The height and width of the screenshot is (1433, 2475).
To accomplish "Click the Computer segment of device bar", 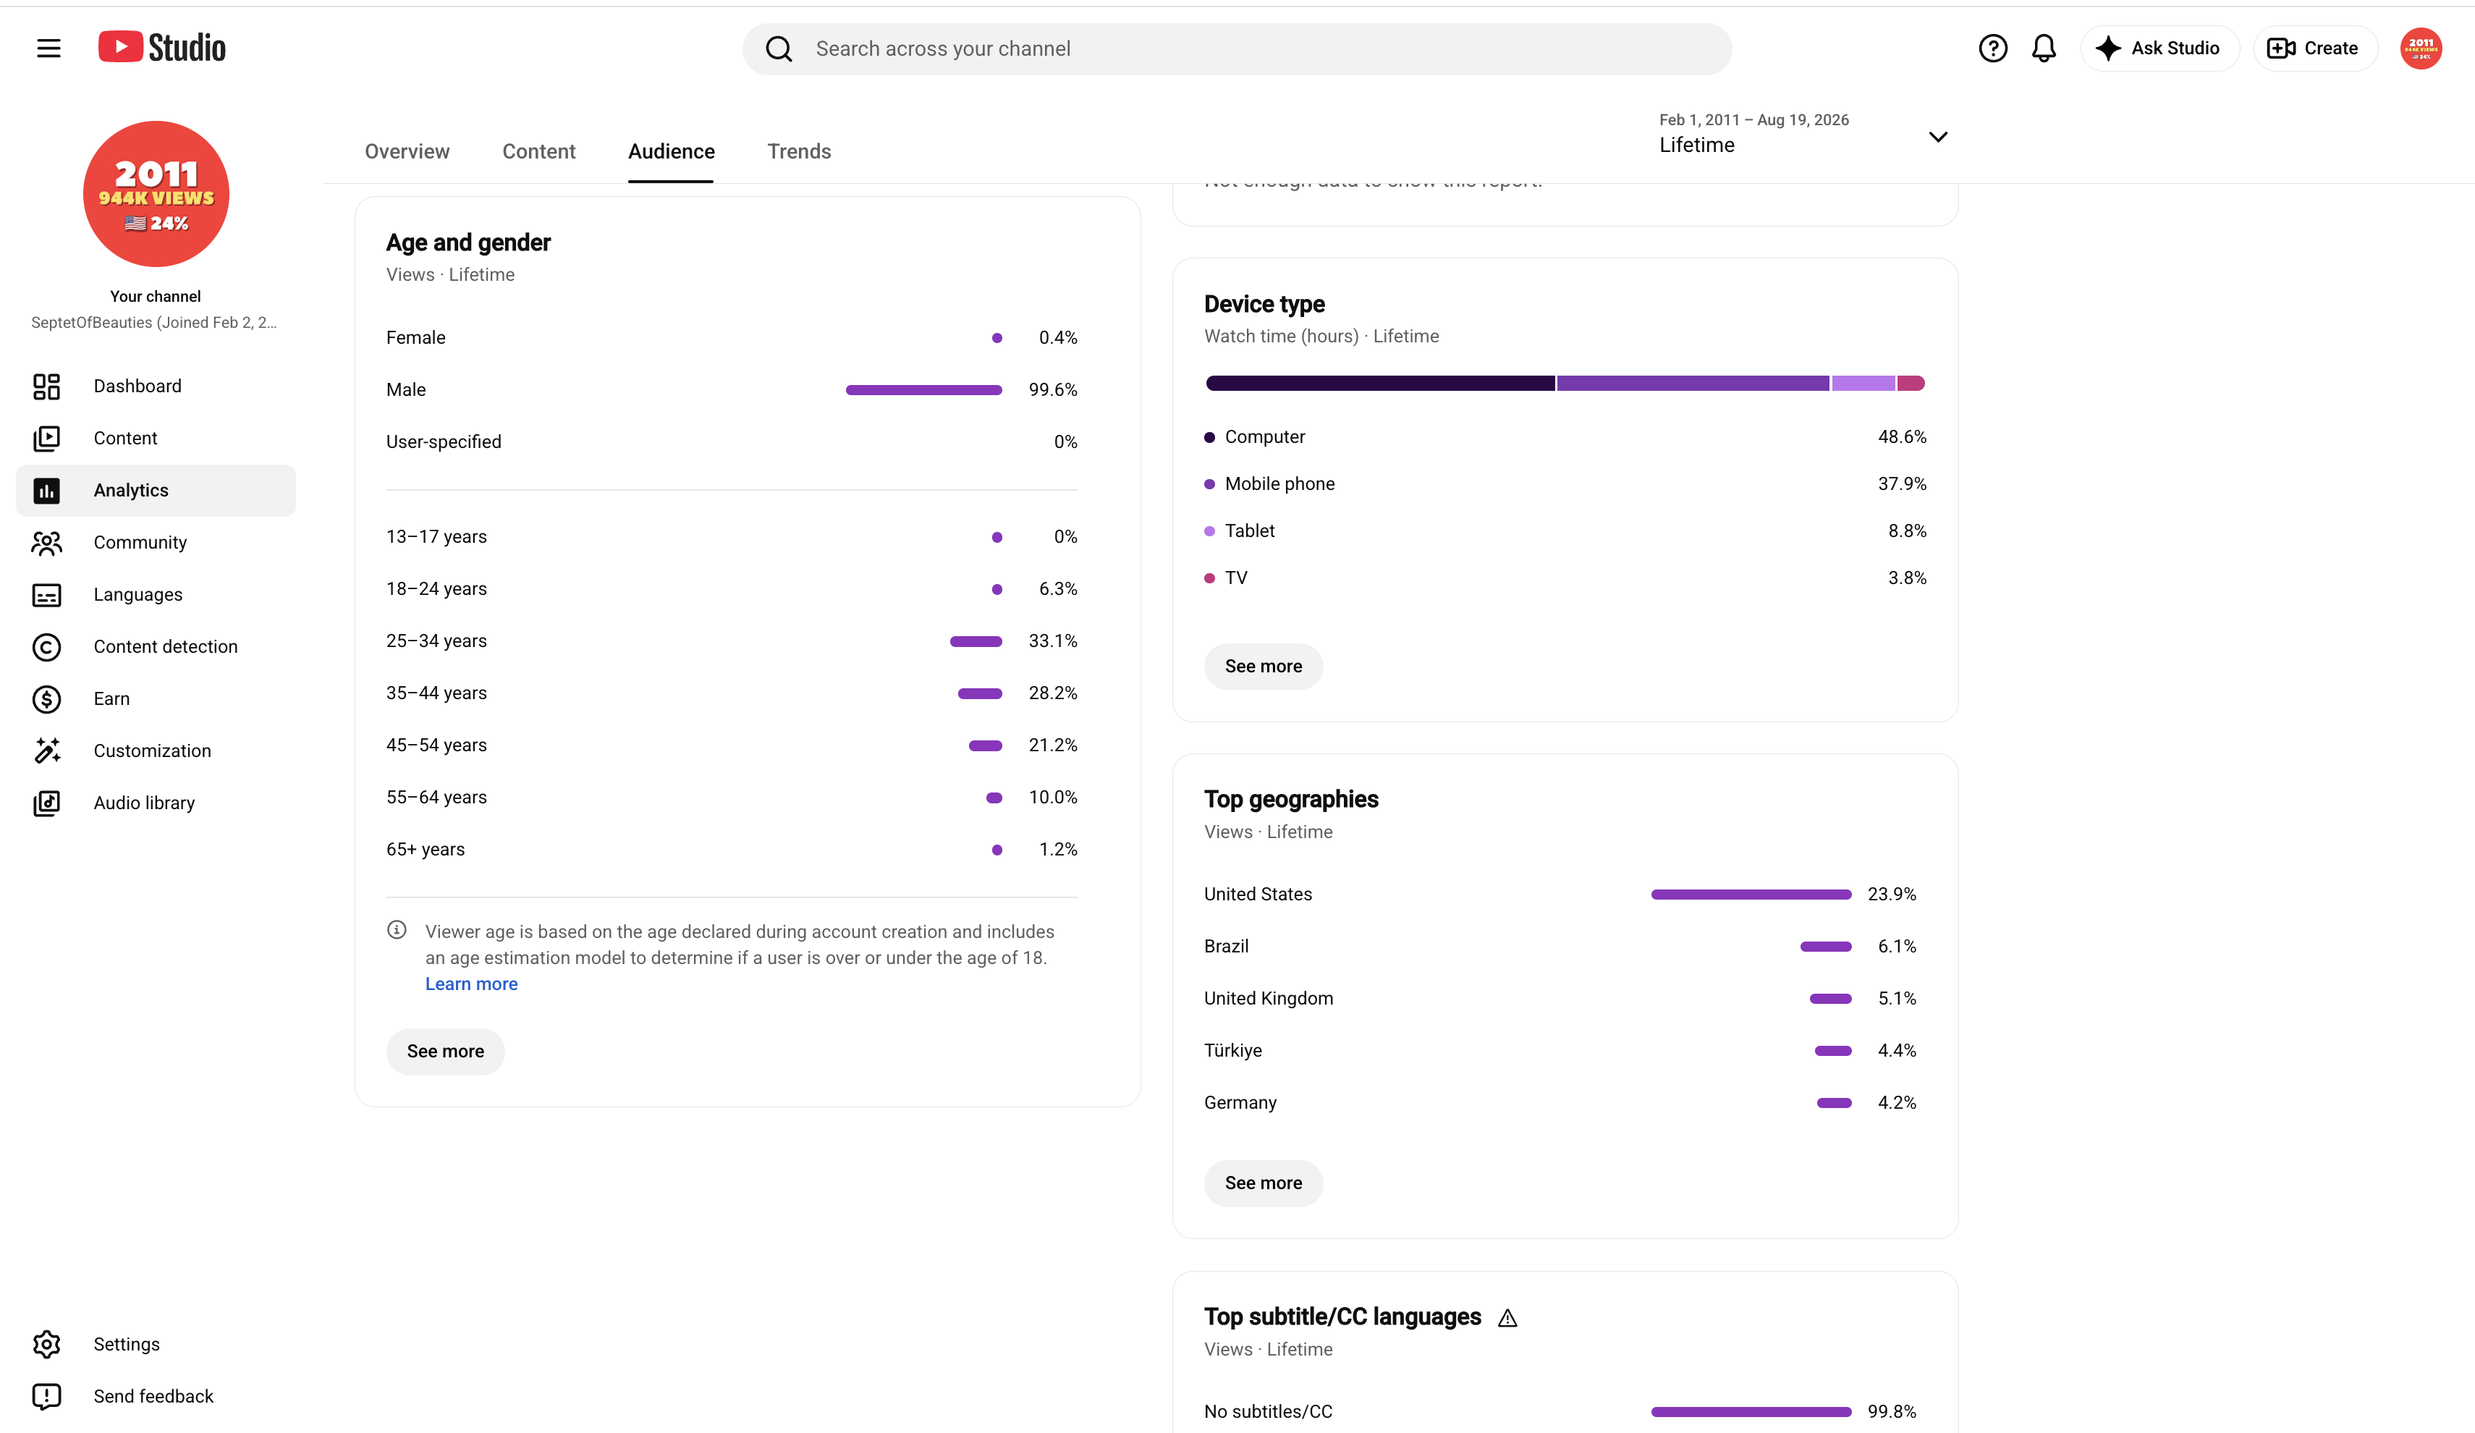I will (x=1379, y=383).
